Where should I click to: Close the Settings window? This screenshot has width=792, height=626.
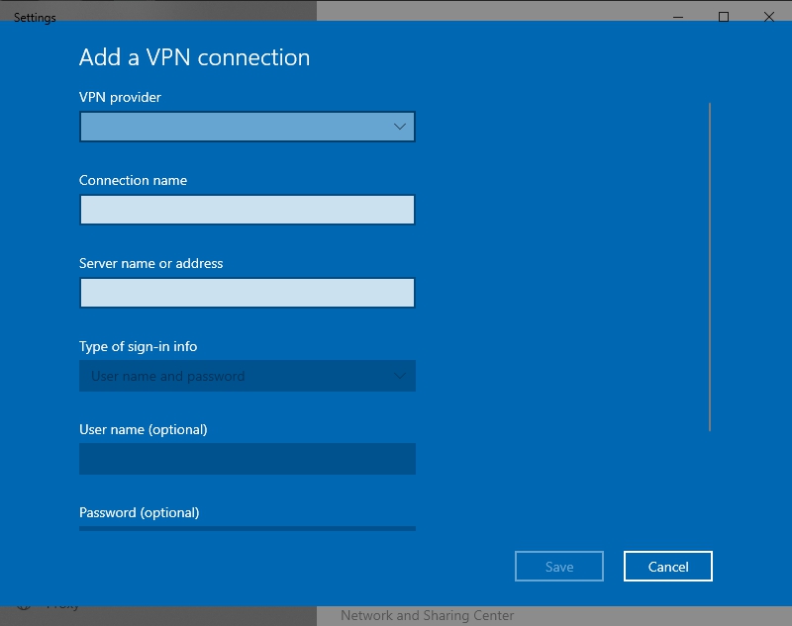tap(769, 17)
